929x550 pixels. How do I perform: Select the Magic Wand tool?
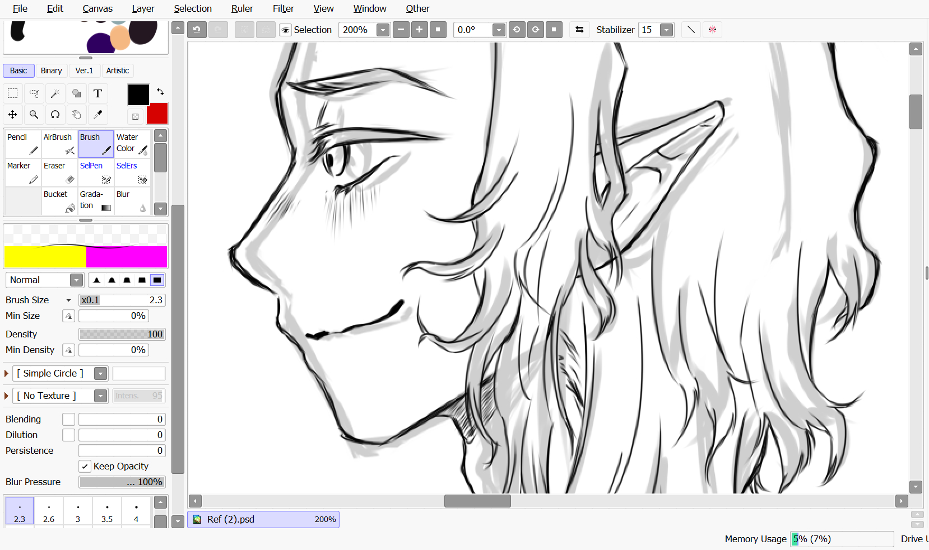click(55, 93)
